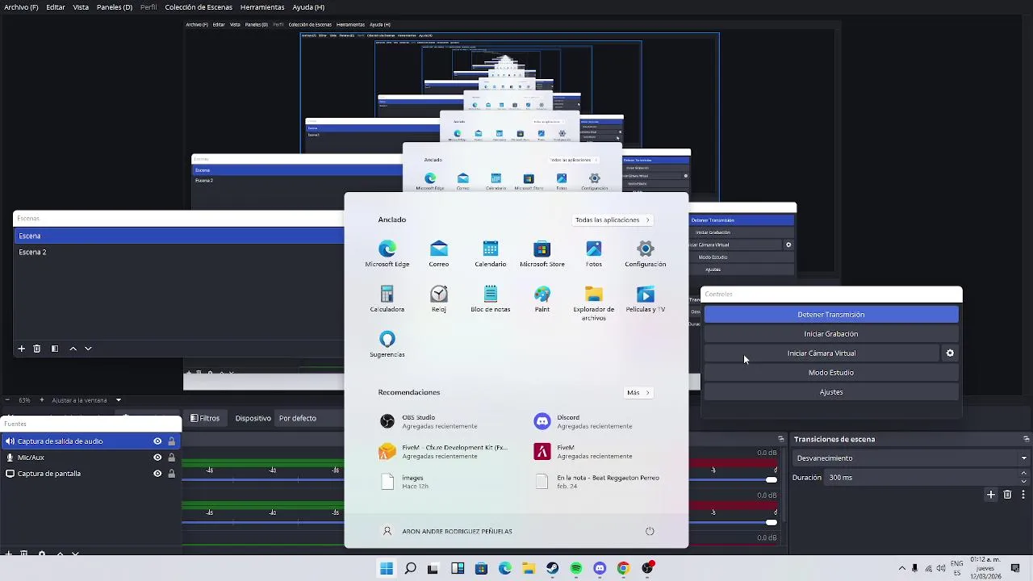Viewport: 1033px width, 581px height.
Task: Open Herramientas menu in top menu bar
Action: click(262, 7)
